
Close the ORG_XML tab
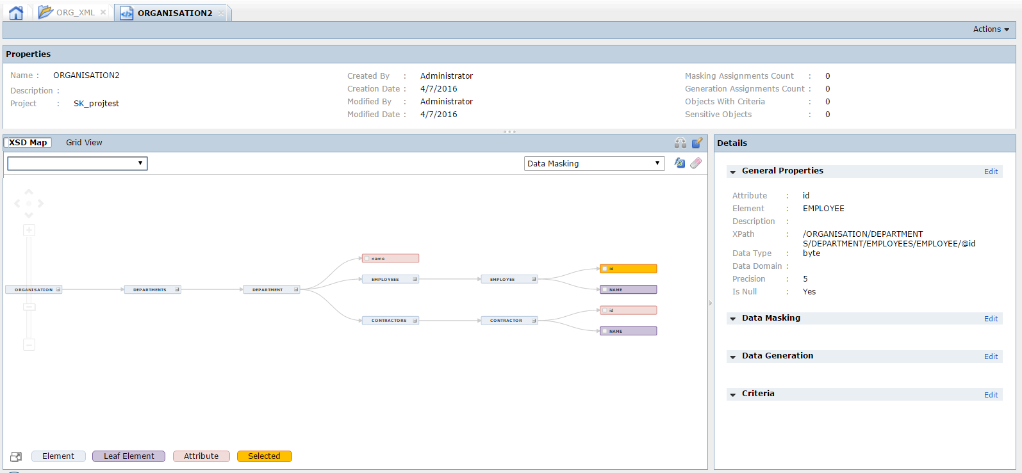click(x=103, y=12)
